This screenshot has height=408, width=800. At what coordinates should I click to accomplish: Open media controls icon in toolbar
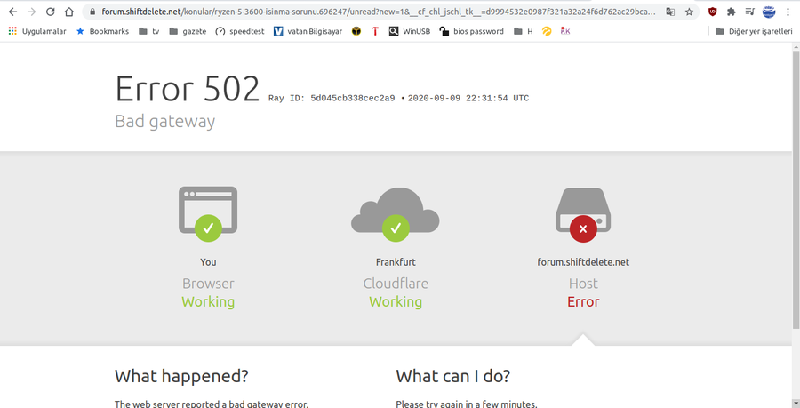click(749, 12)
